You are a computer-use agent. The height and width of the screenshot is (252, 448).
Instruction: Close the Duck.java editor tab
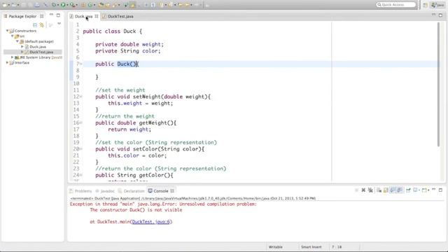tap(97, 16)
